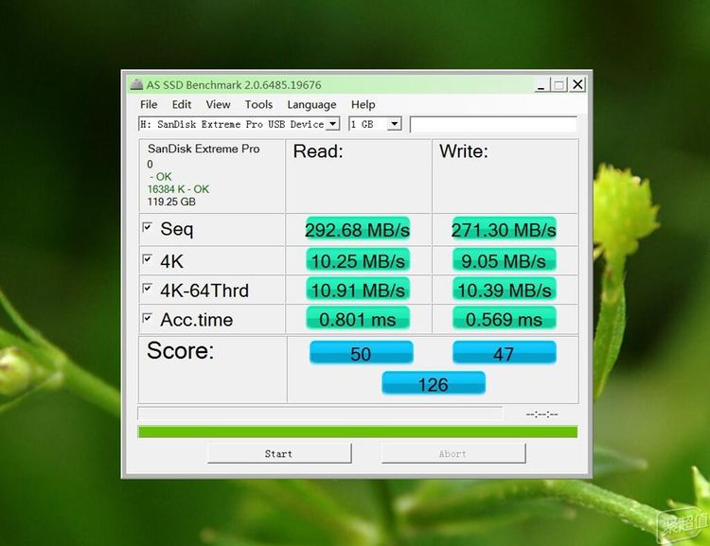710x546 pixels.
Task: Click the AS SSD Benchmark title bar icon
Action: click(x=136, y=84)
